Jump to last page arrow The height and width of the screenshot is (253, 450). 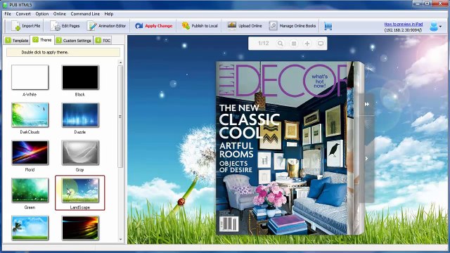tap(367, 105)
